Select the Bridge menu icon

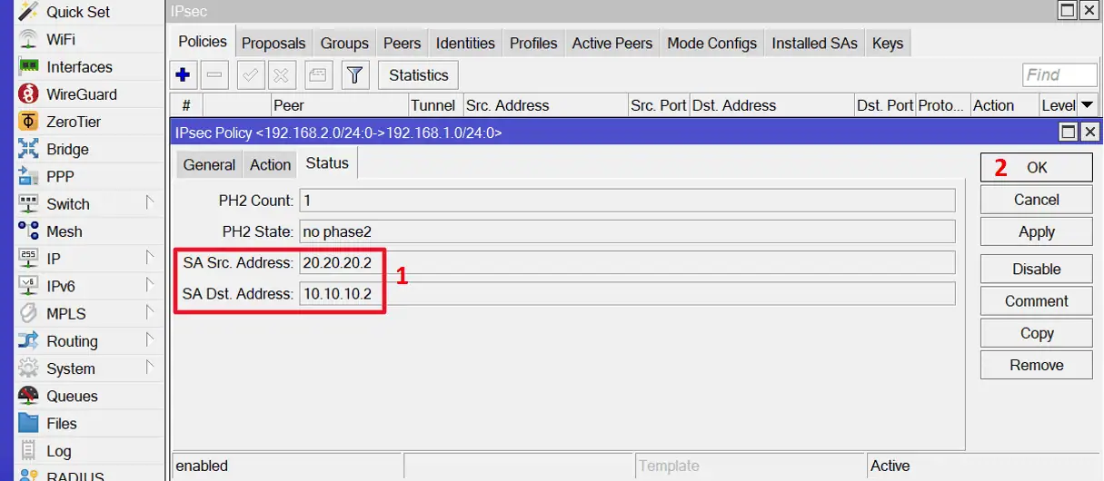(x=29, y=149)
